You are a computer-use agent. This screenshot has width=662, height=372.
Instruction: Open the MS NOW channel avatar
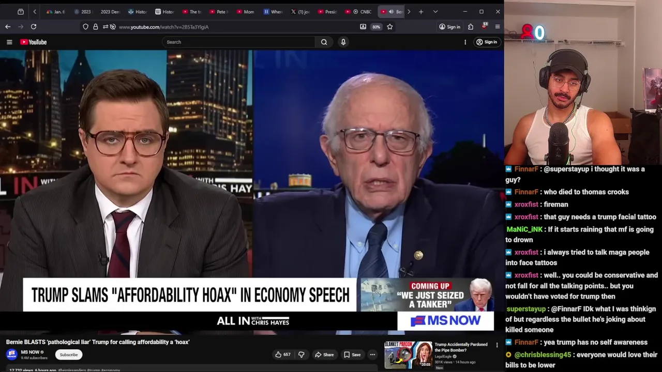[12, 354]
